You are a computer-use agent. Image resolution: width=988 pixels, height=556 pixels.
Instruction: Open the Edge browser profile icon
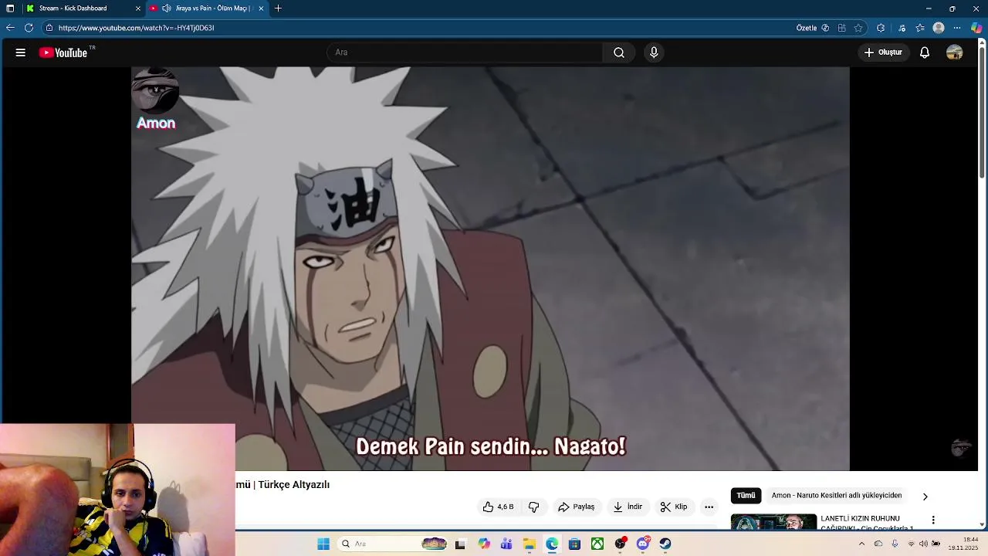coord(939,28)
